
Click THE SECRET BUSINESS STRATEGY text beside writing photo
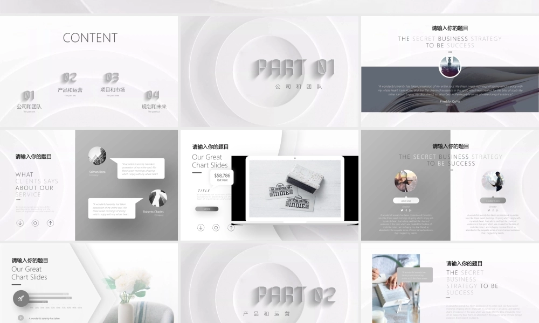pyautogui.click(x=472, y=283)
